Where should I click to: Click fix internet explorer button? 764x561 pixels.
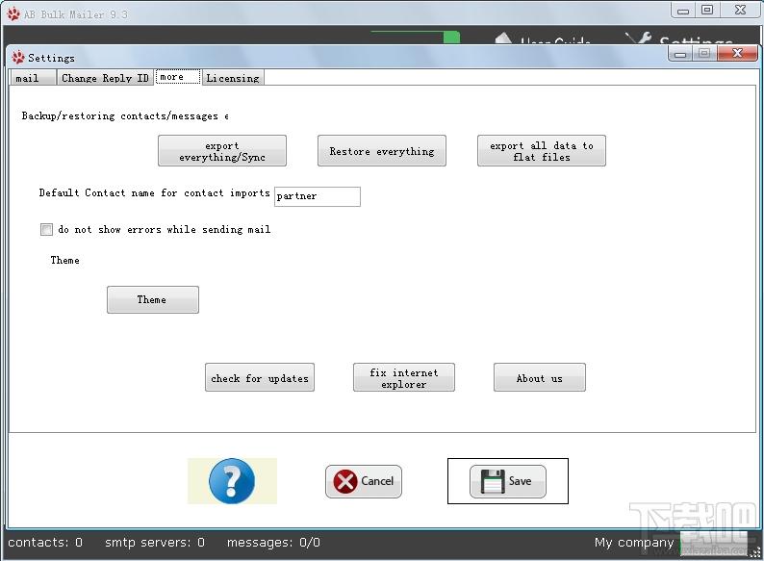404,378
